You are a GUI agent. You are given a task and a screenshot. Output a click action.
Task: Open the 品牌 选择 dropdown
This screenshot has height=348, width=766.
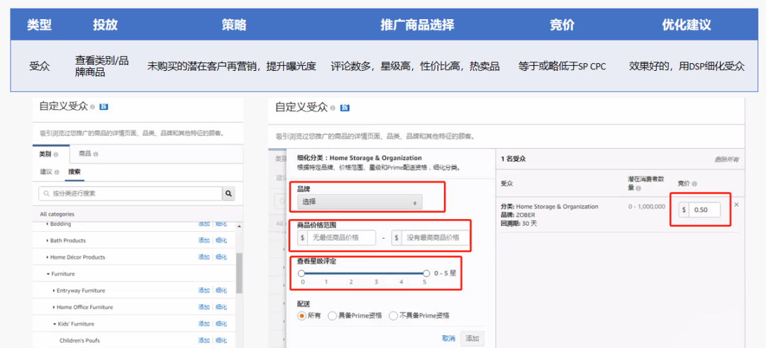[360, 202]
